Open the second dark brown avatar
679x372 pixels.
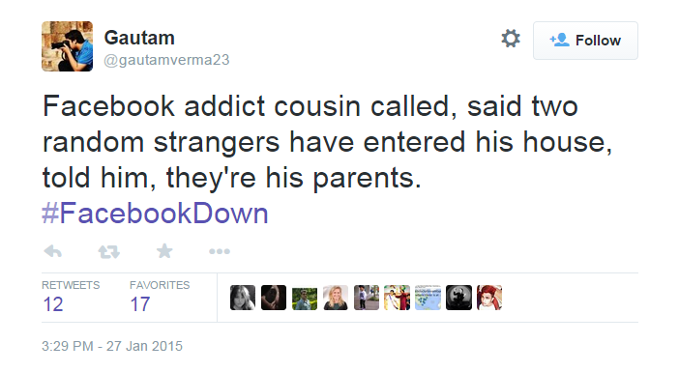(x=274, y=298)
